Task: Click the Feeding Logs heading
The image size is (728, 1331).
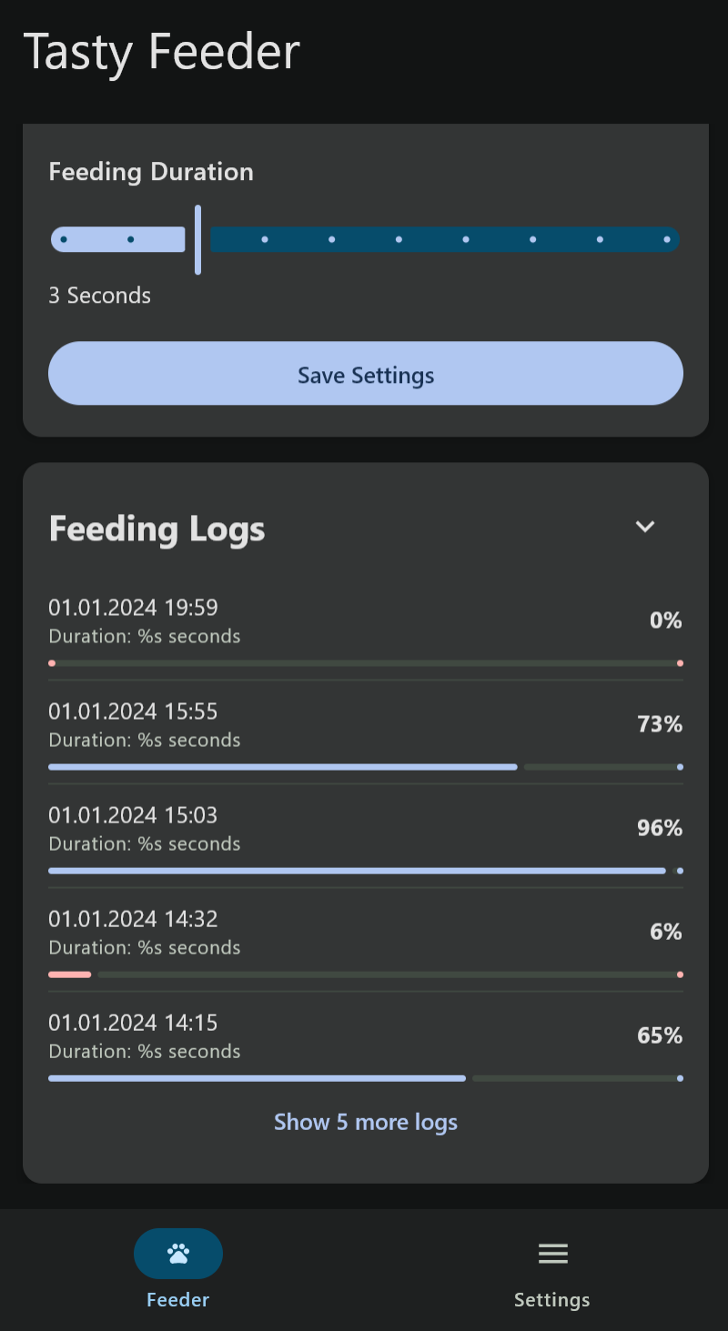Action: [x=157, y=529]
